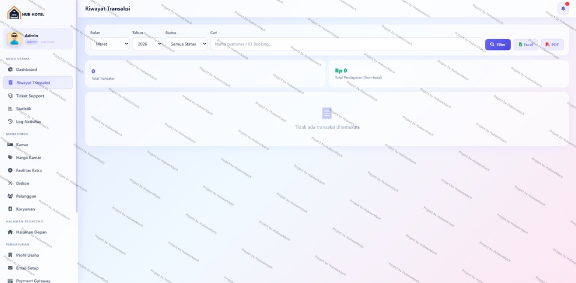Image resolution: width=576 pixels, height=283 pixels.
Task: Open the notification bell
Action: (563, 8)
